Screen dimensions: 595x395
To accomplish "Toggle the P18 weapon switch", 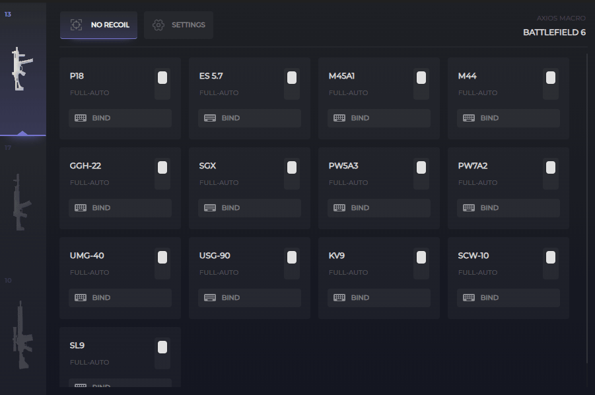I will (x=162, y=84).
